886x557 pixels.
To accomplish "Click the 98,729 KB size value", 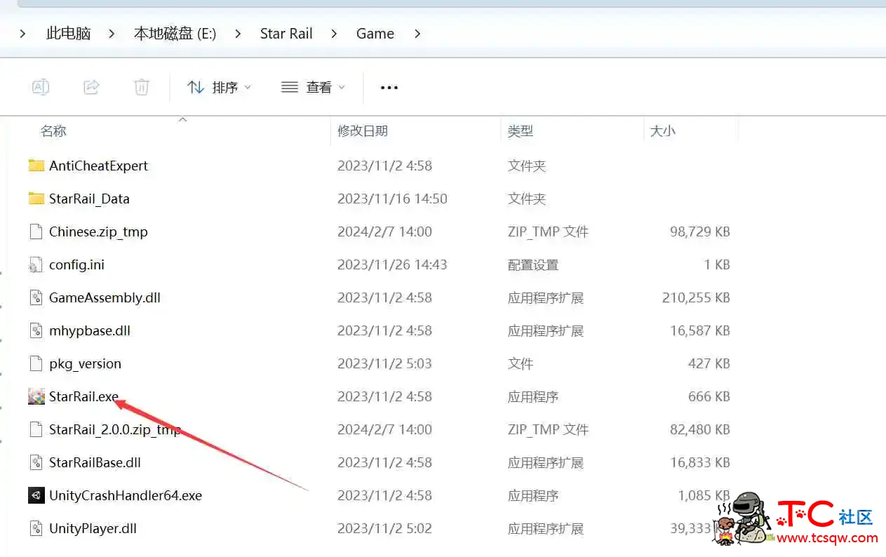I will 700,231.
